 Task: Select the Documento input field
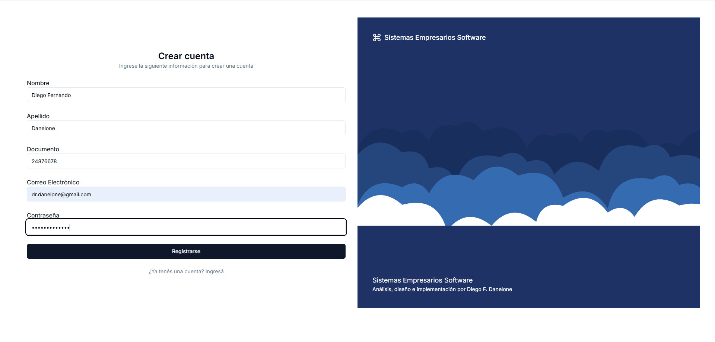click(x=186, y=161)
